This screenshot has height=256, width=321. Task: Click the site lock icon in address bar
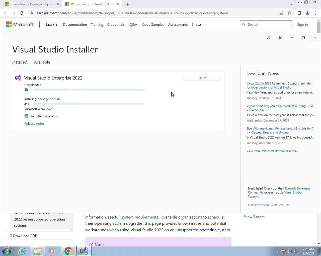click(x=31, y=13)
